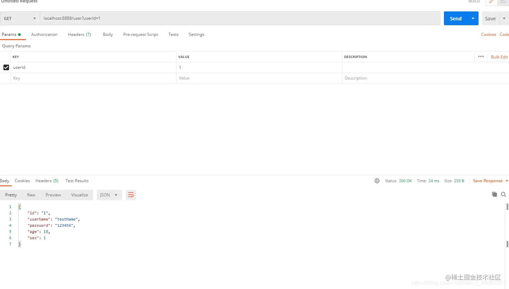Open the comments icon at top right
The width and height of the screenshot is (509, 289).
(503, 2)
